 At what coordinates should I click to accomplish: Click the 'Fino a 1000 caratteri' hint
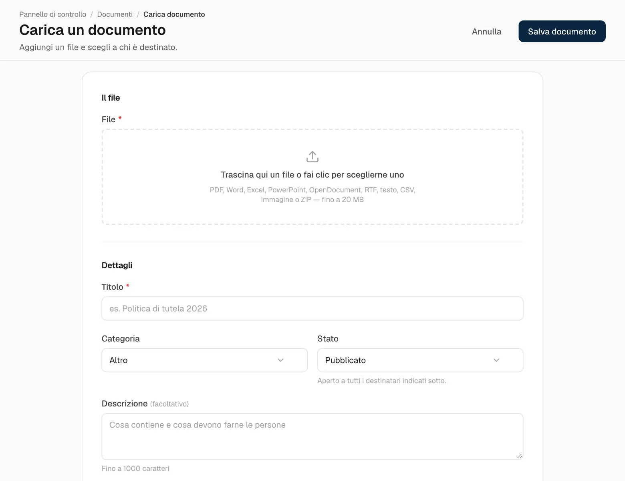point(135,469)
